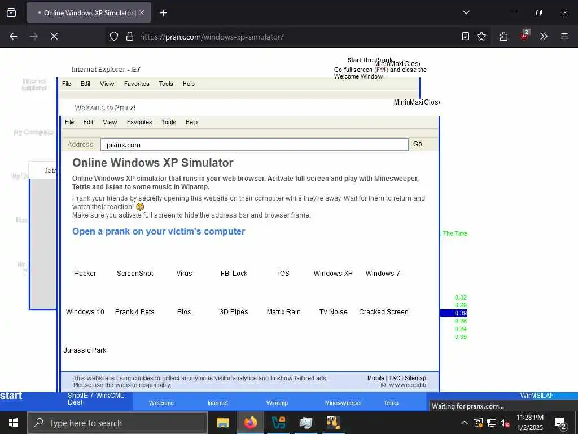
Task: Open View menu in Welcome to Pranx window
Action: point(110,122)
